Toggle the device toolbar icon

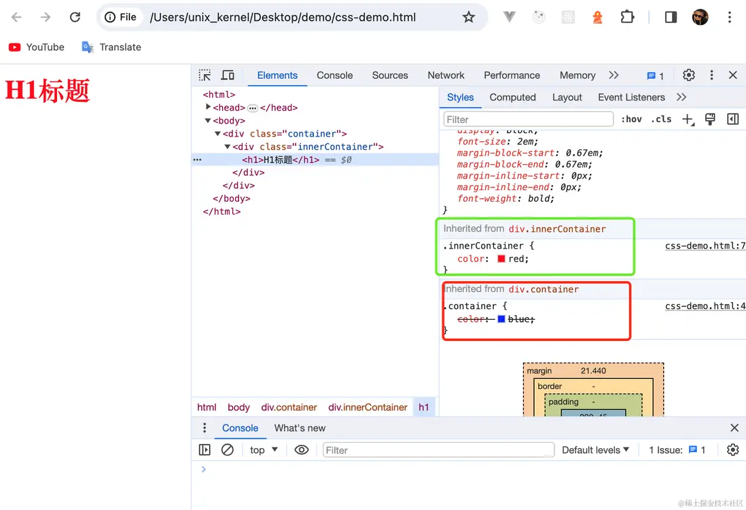[228, 75]
